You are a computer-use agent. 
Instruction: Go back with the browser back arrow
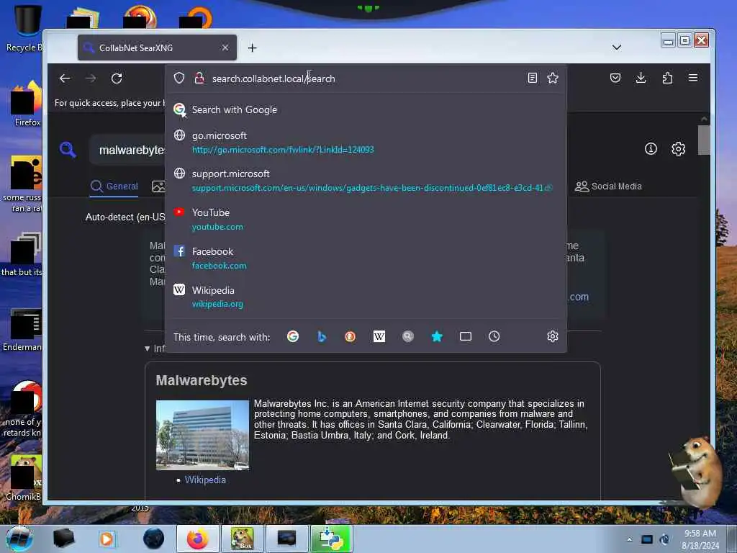65,78
